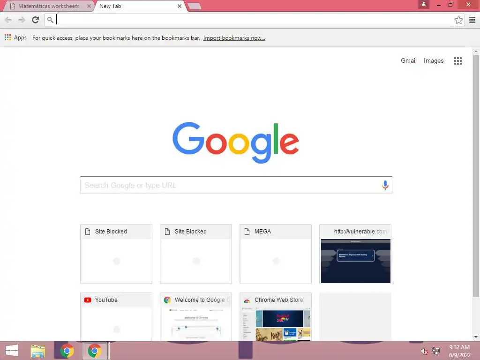Click the Google logo

click(x=236, y=142)
